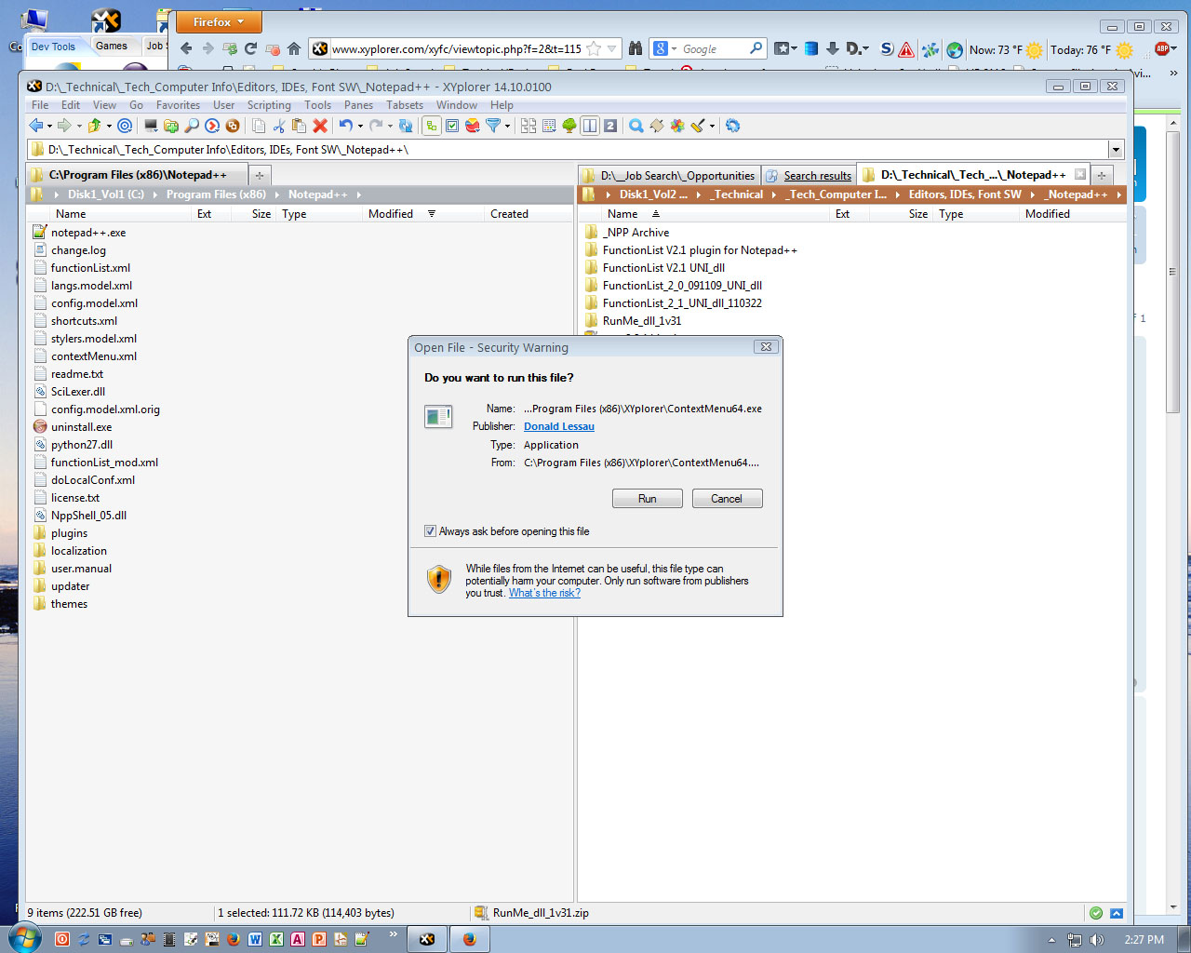This screenshot has width=1191, height=953.
Task: Click the visual filter funnel icon
Action: 495,128
